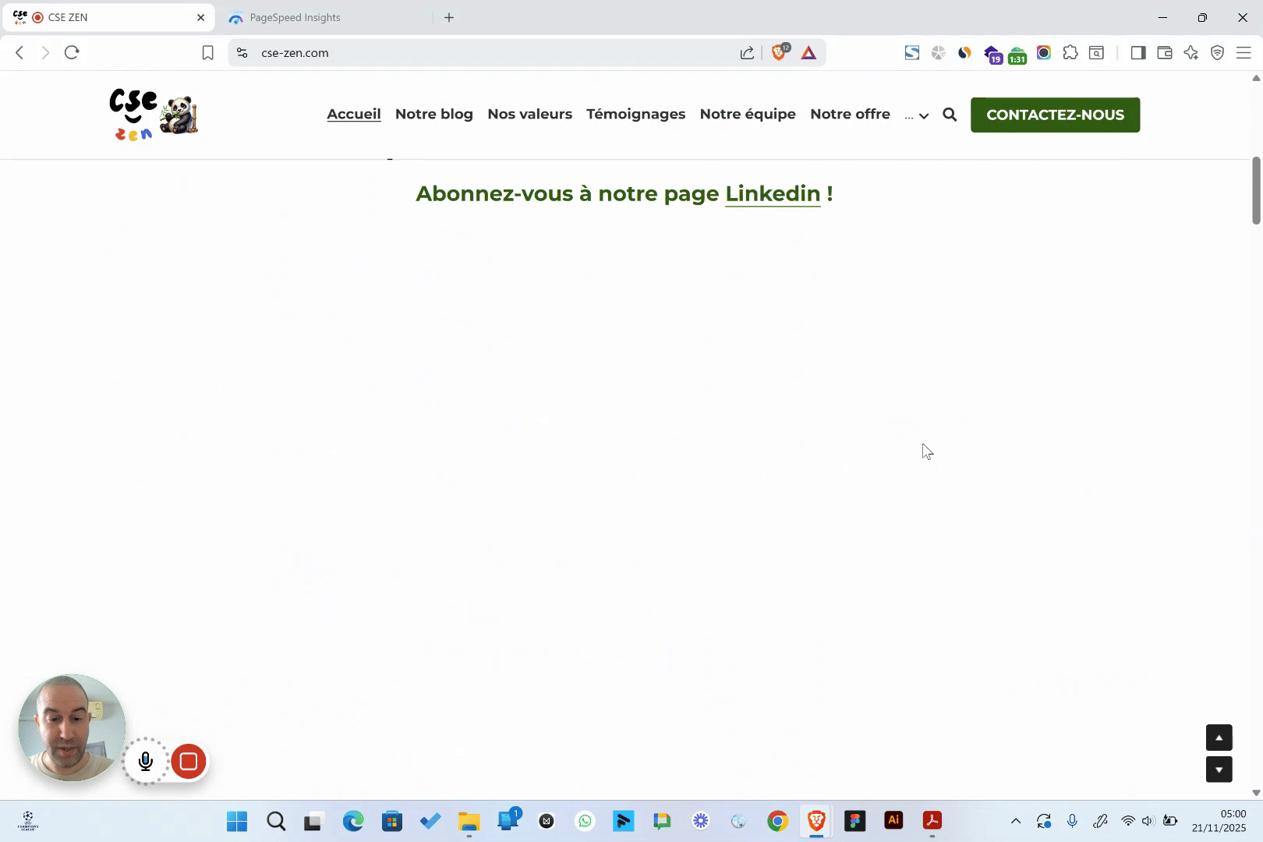The width and height of the screenshot is (1263, 842).
Task: Click the Brave Shields lion icon
Action: [779, 52]
